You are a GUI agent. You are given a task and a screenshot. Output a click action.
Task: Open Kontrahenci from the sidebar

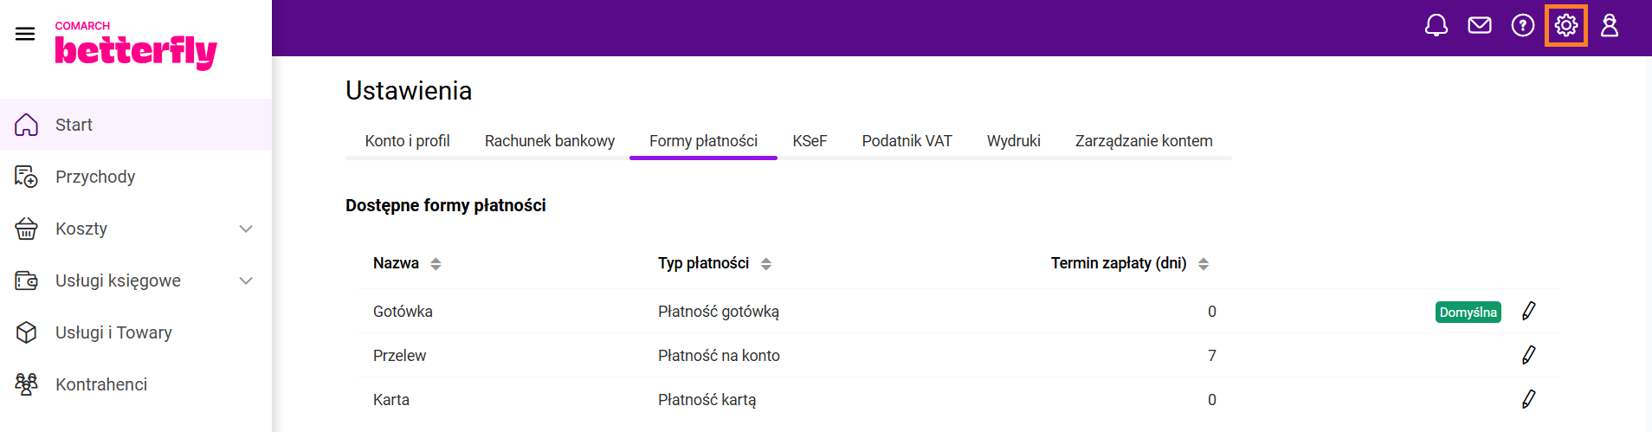pyautogui.click(x=101, y=384)
